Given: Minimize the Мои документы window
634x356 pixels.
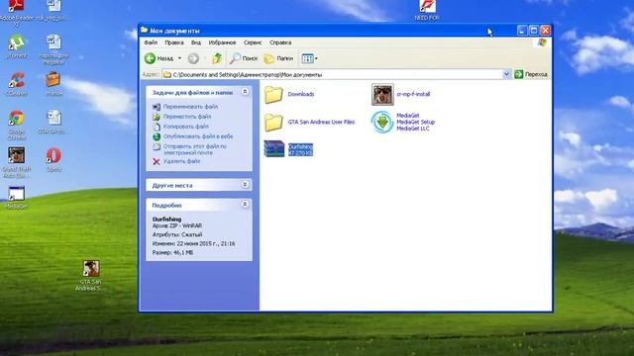Looking at the screenshot, I should tap(522, 31).
